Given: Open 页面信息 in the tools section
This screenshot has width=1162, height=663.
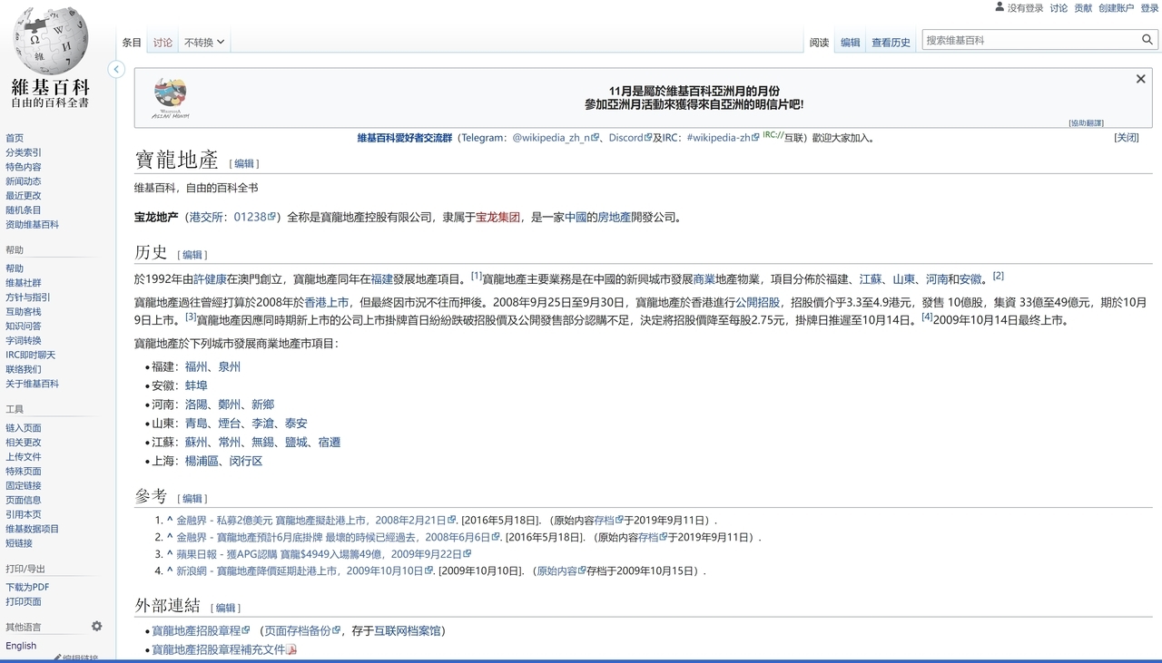Looking at the screenshot, I should point(24,500).
